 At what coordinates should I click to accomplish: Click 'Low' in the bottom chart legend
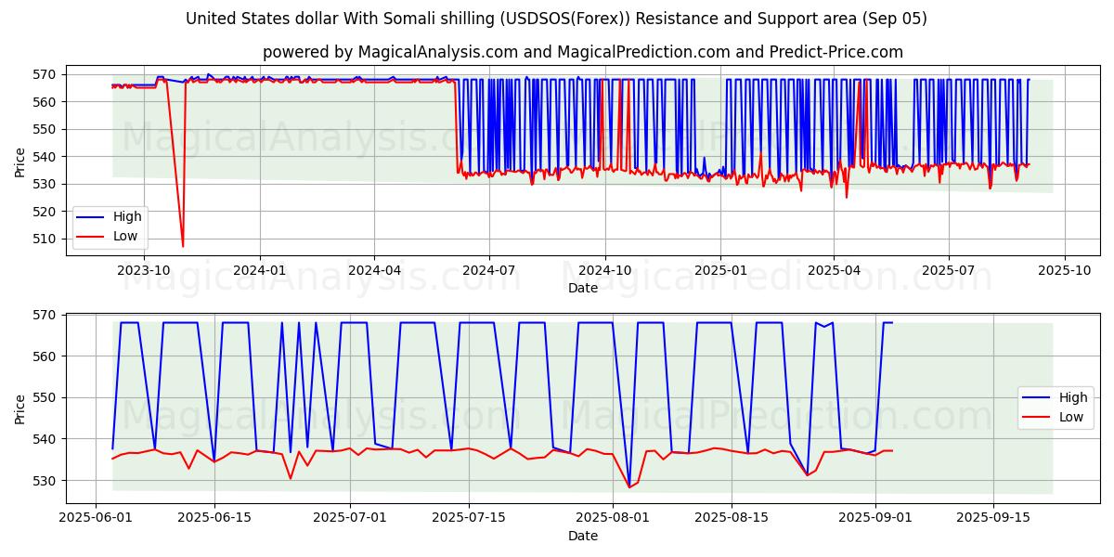coord(1071,417)
